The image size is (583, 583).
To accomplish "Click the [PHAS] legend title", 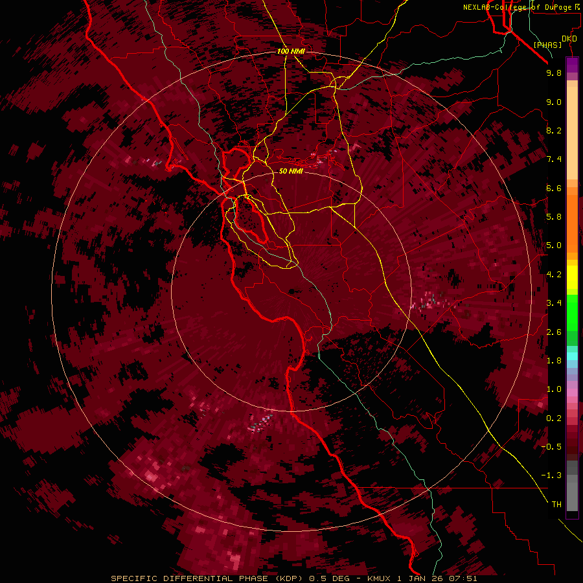I will coord(547,45).
